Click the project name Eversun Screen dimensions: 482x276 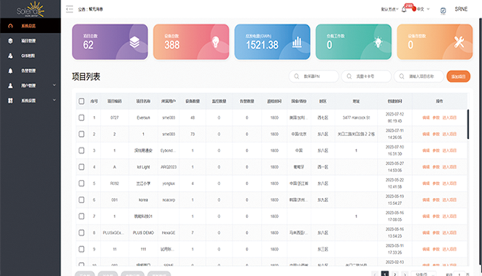pos(143,118)
